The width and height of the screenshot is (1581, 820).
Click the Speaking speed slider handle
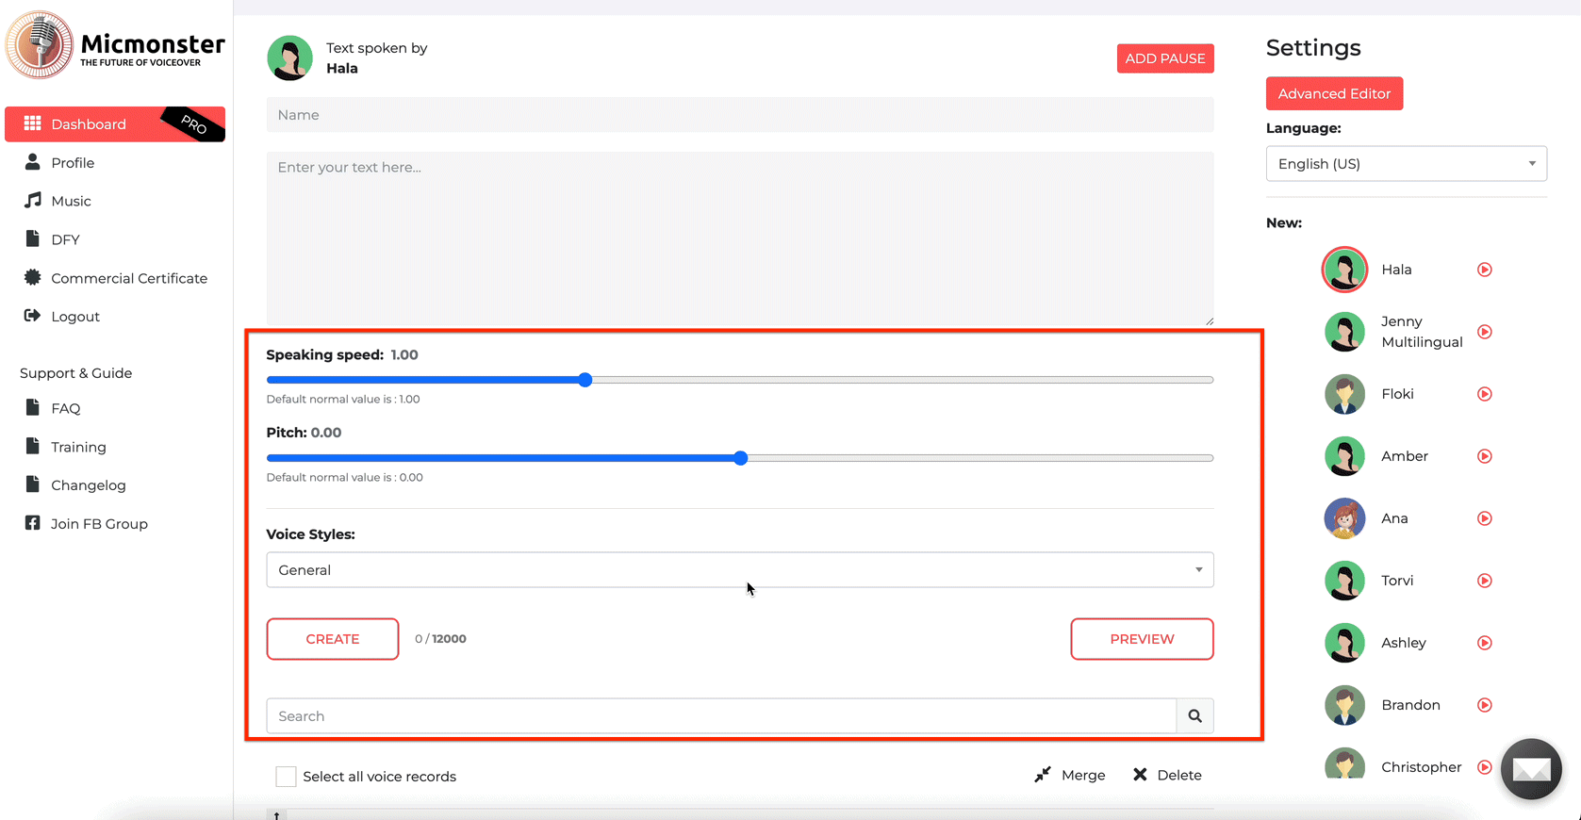585,380
